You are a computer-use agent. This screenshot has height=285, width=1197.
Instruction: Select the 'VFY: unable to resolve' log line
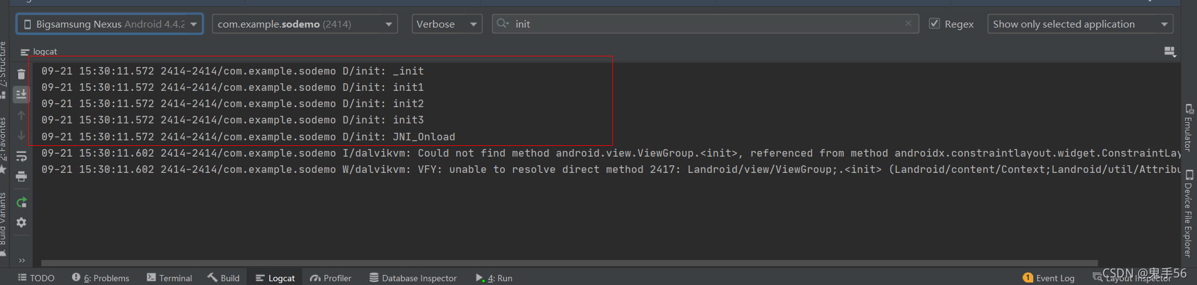pyautogui.click(x=611, y=169)
